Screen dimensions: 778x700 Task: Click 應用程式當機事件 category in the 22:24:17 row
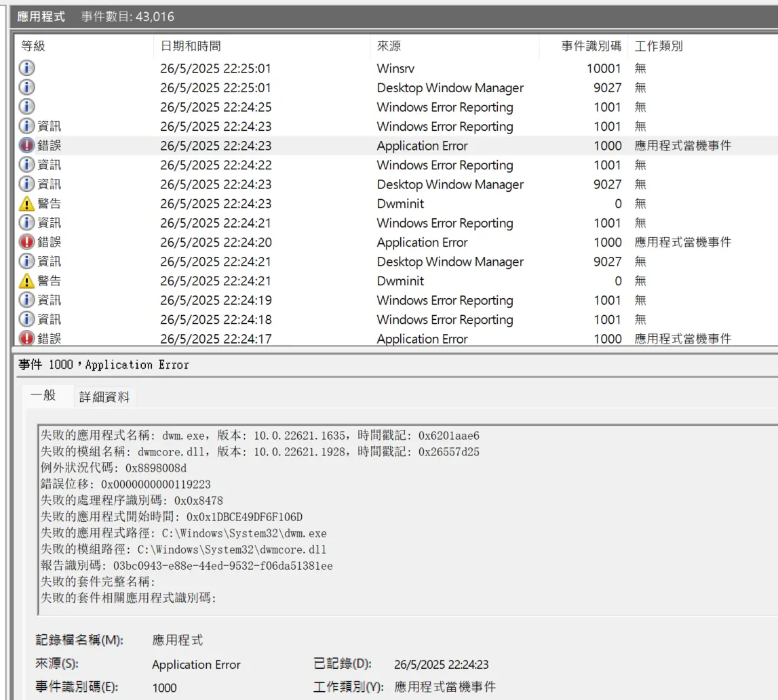point(683,339)
